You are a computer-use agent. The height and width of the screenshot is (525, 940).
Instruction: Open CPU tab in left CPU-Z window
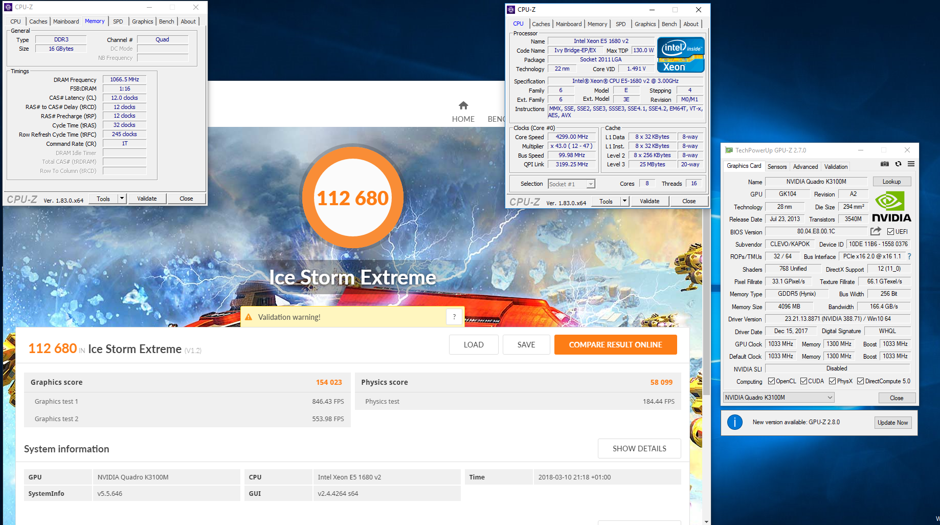[15, 21]
